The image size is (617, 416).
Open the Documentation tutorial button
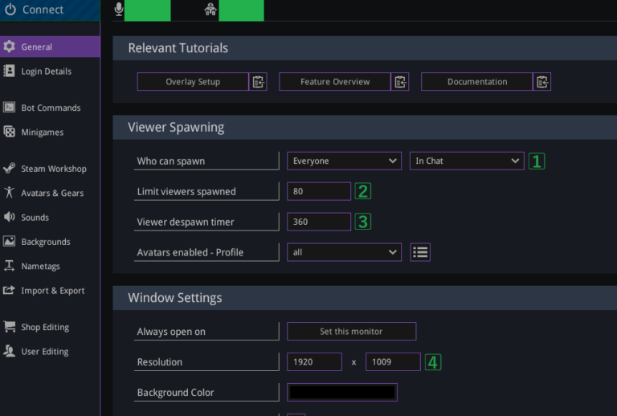pyautogui.click(x=476, y=82)
